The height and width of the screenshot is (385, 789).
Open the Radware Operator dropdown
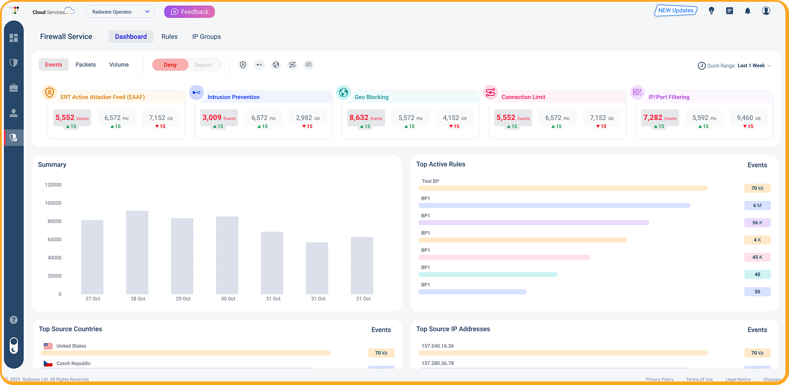pos(120,12)
